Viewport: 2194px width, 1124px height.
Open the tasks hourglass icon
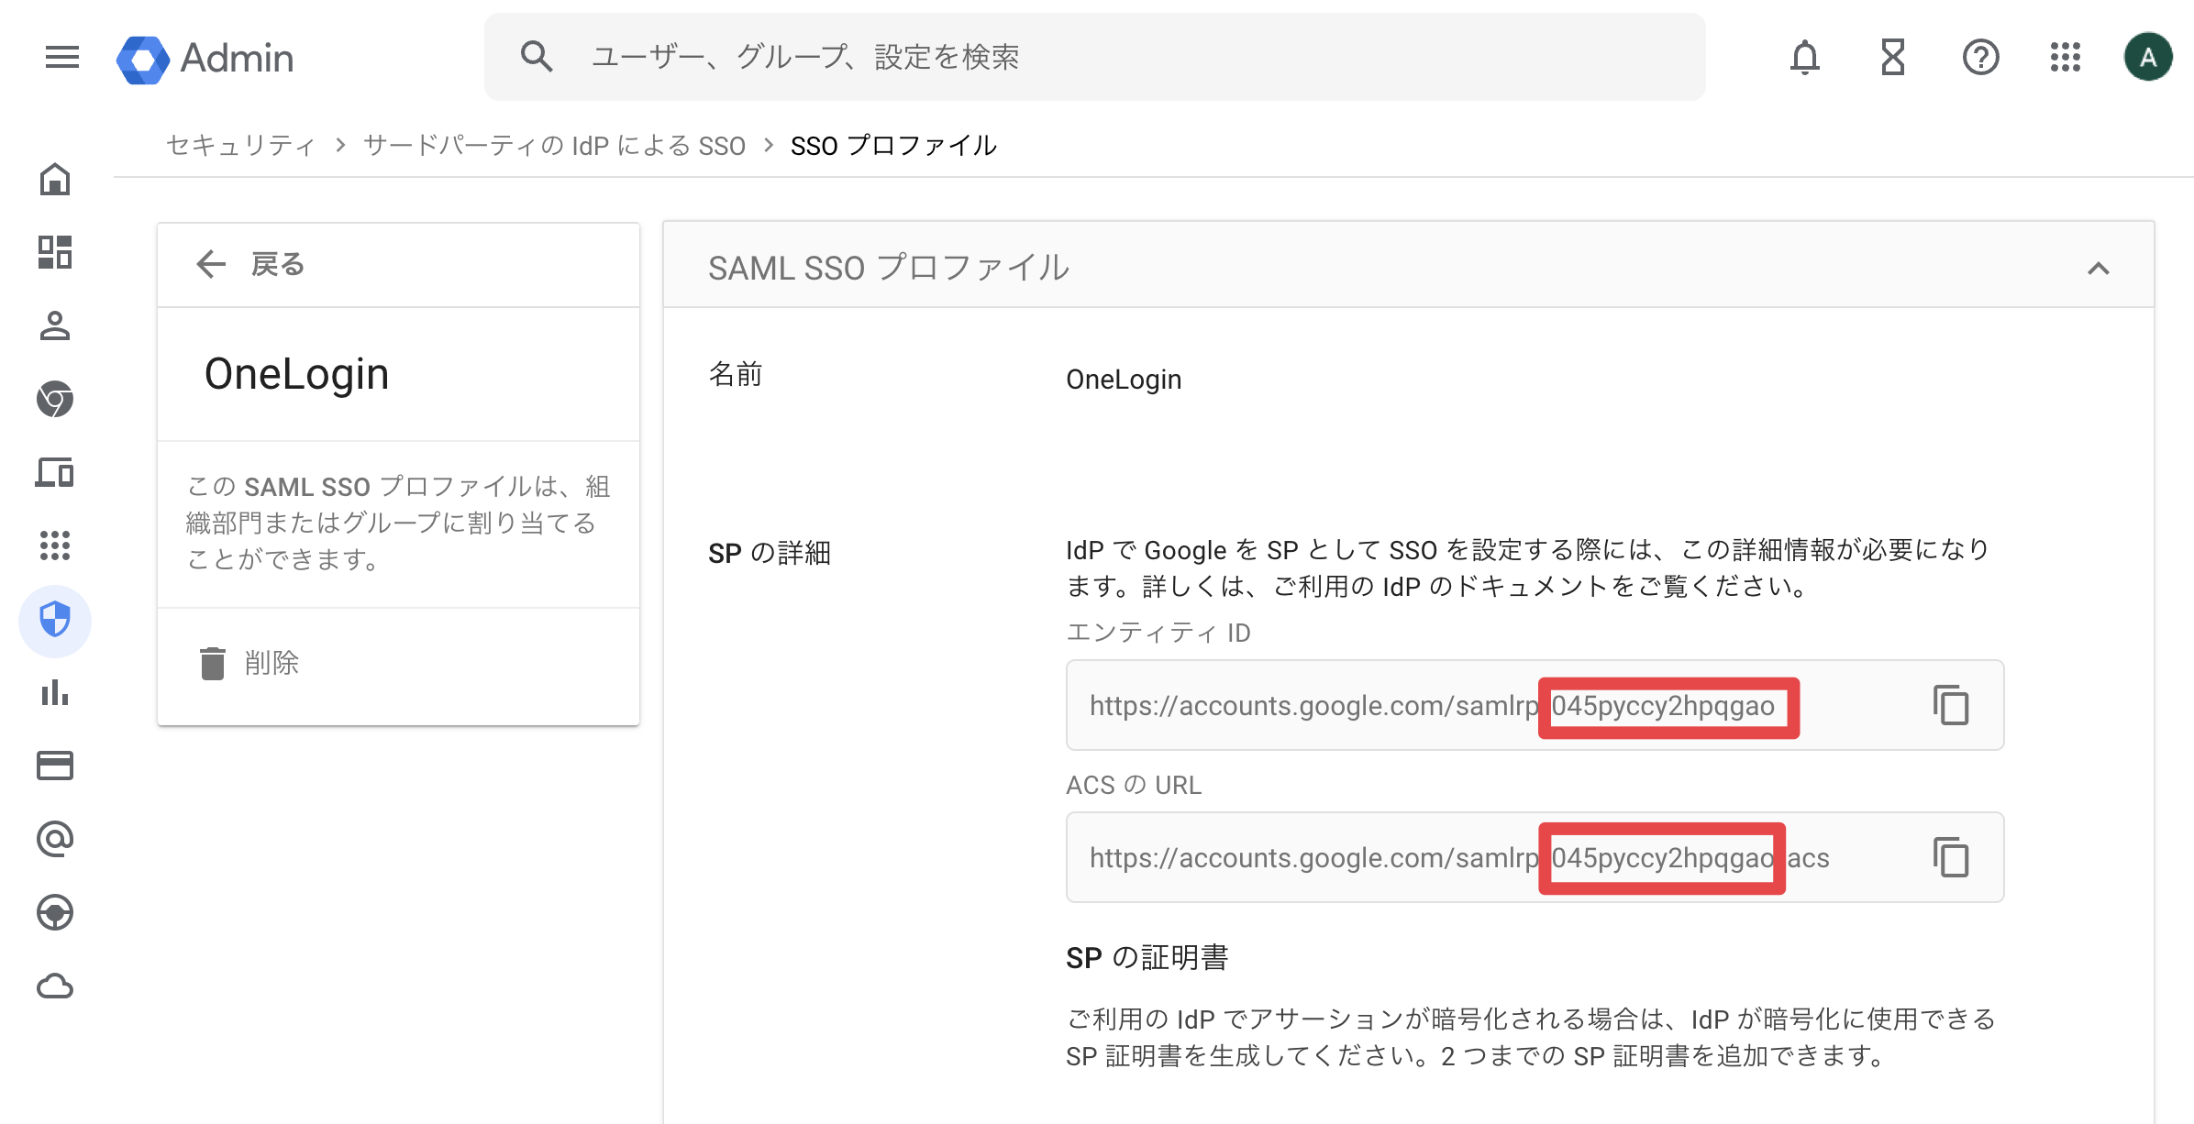click(x=1892, y=58)
